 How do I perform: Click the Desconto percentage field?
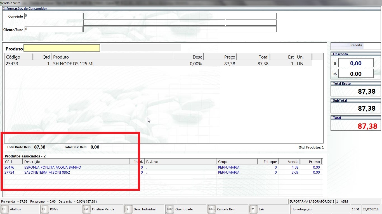(x=356, y=63)
